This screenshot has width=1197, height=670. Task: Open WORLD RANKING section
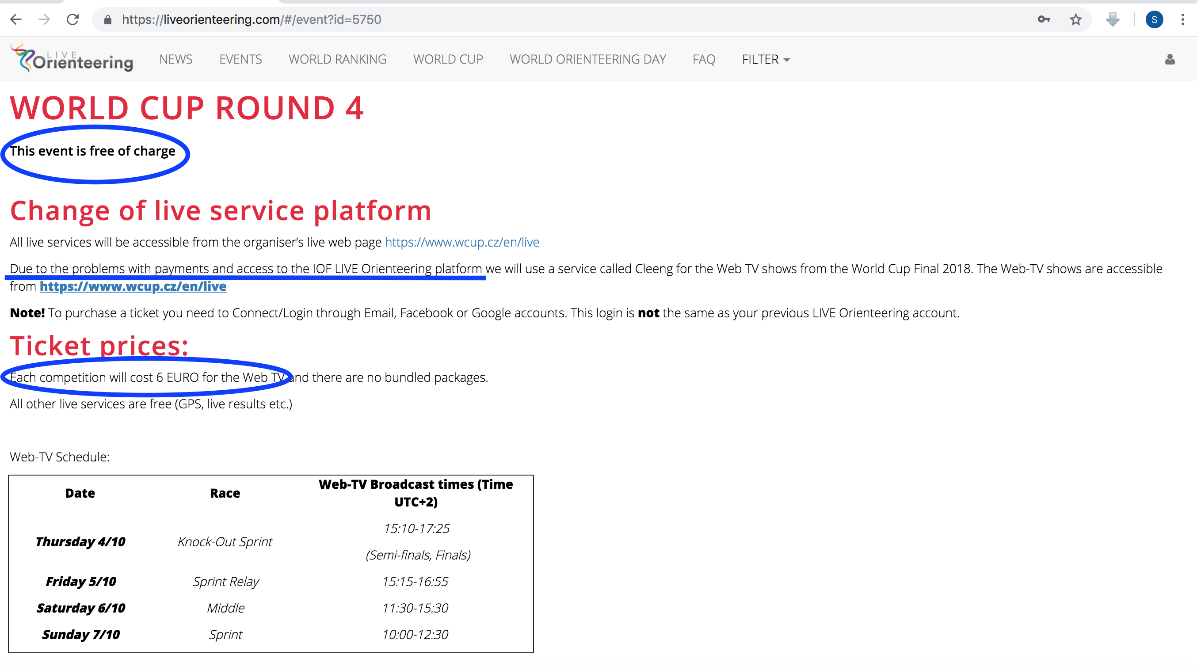(x=337, y=60)
